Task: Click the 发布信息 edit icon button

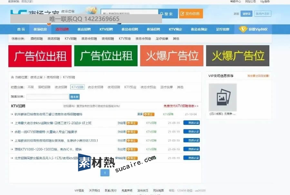Action: click(182, 14)
